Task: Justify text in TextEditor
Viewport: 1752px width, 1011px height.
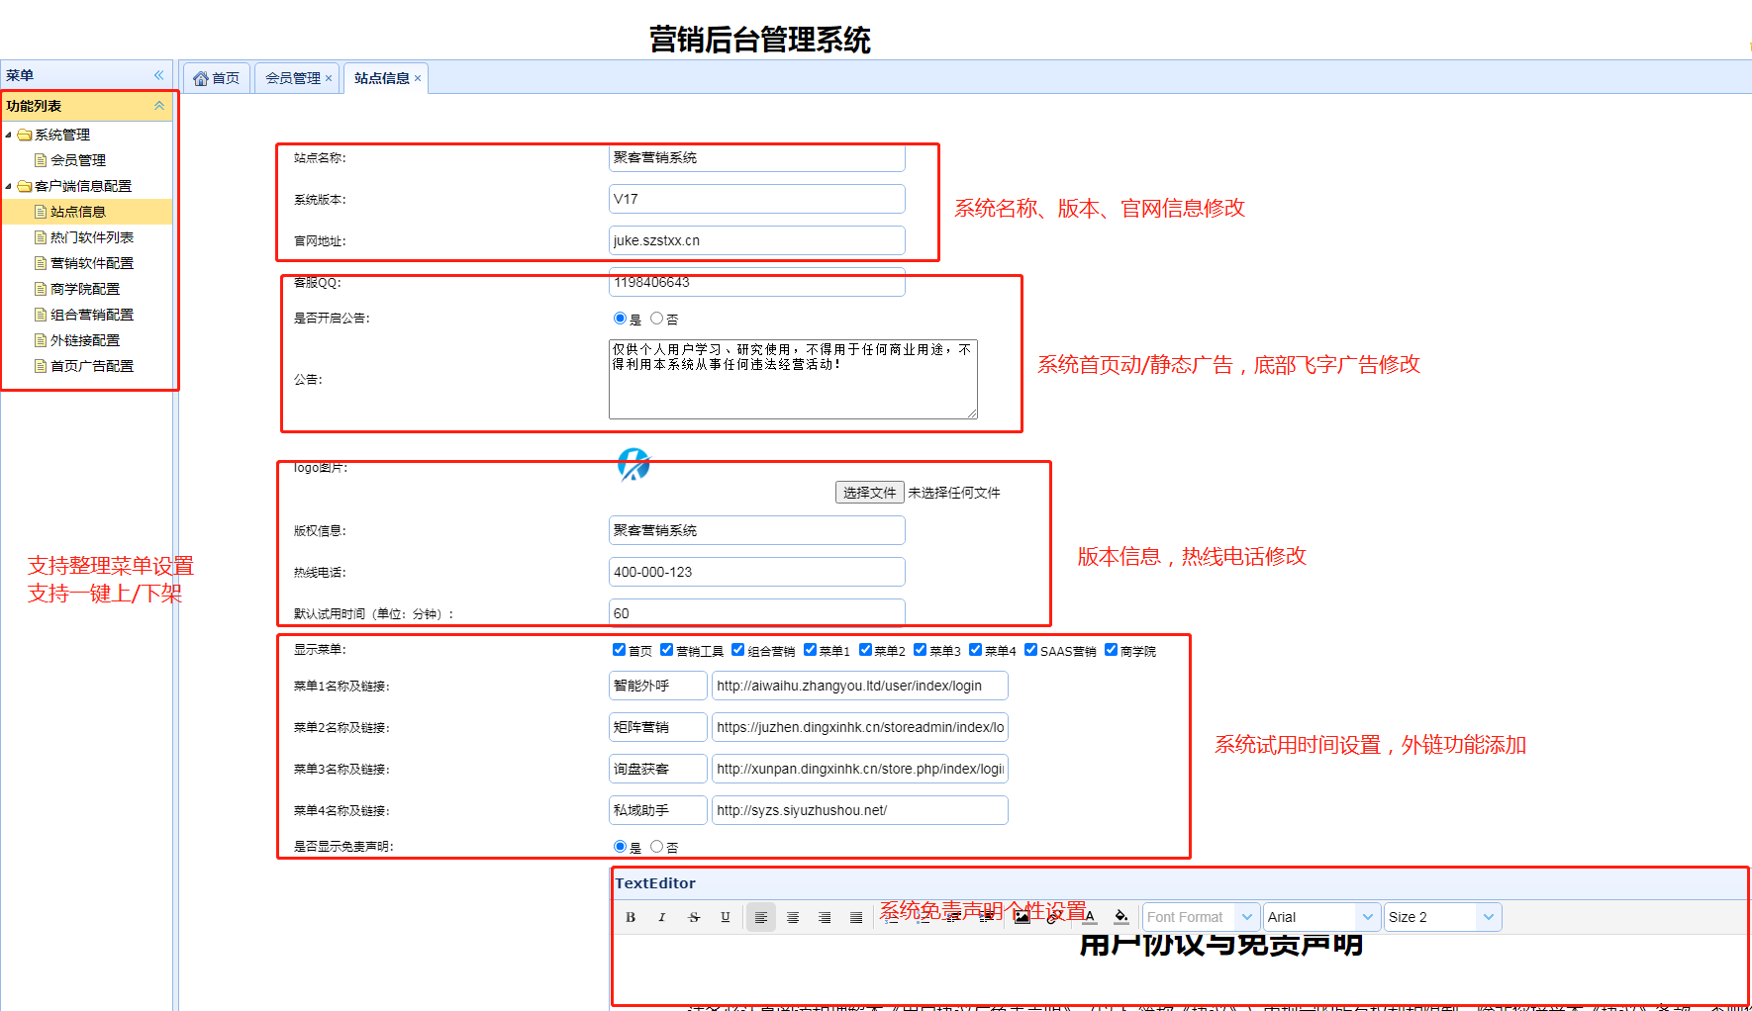Action: coord(856,917)
